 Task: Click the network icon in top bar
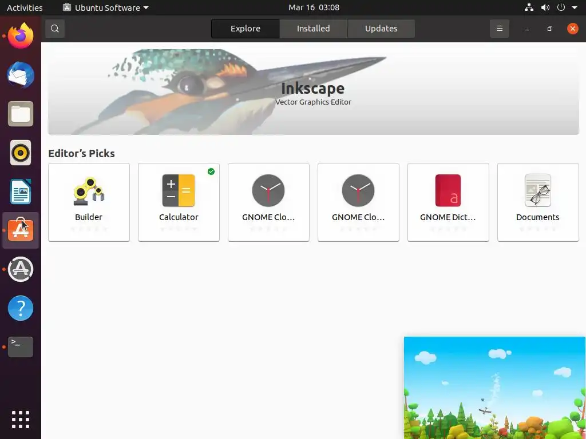pos(529,7)
